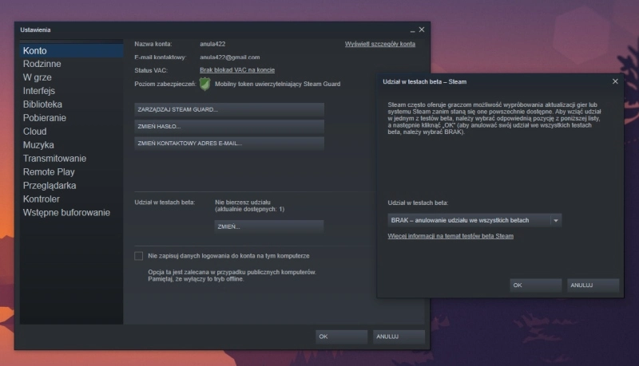Select Przeglądarka settings category
Image resolution: width=639 pixels, height=366 pixels.
(50, 186)
